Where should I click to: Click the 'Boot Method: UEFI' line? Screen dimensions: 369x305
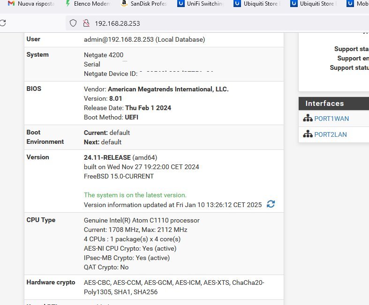111,117
